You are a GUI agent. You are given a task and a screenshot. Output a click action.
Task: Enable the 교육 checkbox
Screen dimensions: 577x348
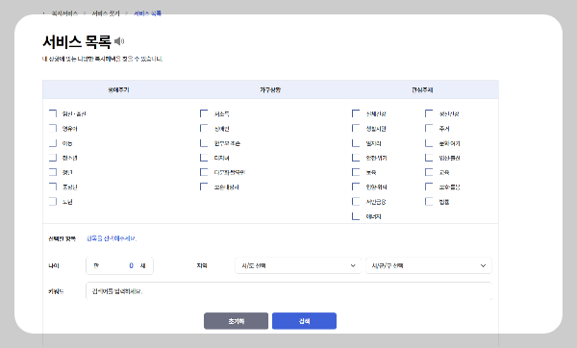point(429,172)
